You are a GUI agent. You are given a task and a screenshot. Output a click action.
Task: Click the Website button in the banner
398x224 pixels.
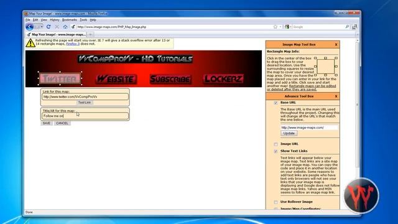[116, 79]
